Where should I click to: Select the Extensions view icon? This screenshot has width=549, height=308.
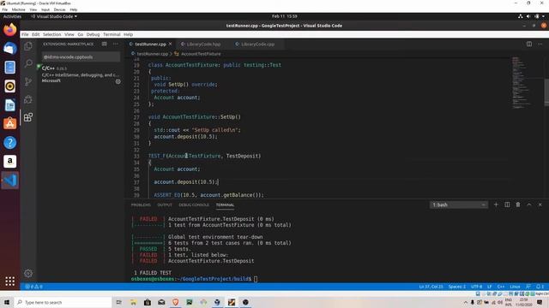pyautogui.click(x=28, y=117)
